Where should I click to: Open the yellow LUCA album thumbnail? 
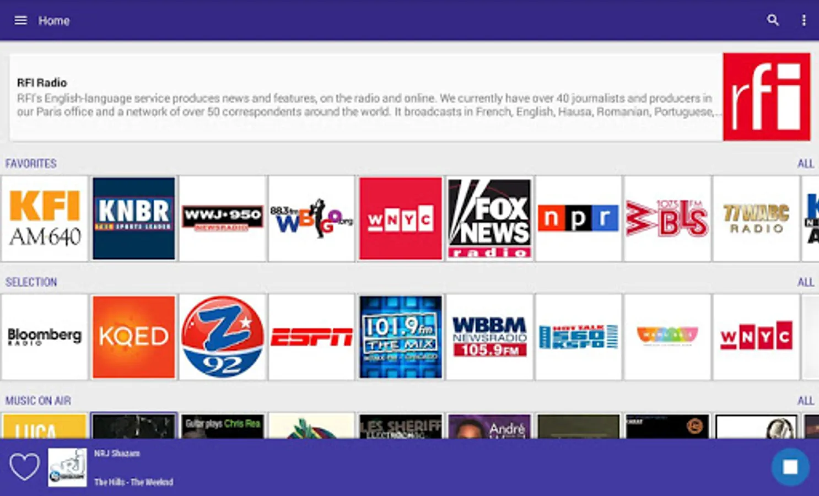coord(45,426)
